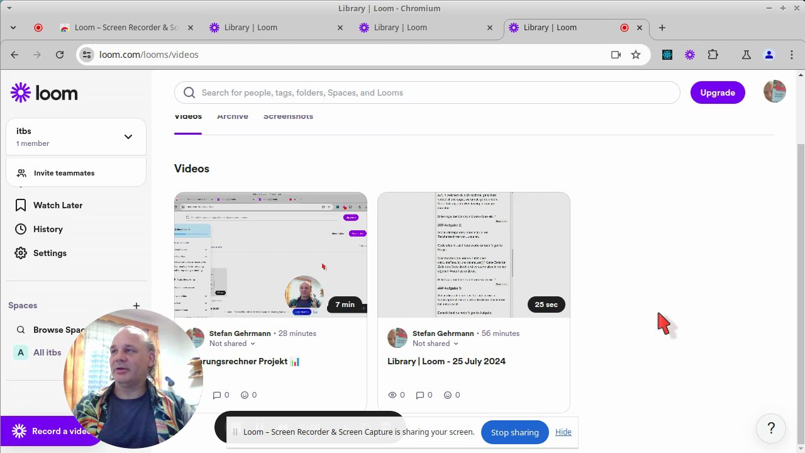Click the Loom logo in the sidebar
Screen dimensions: 805x453
[x=44, y=93]
